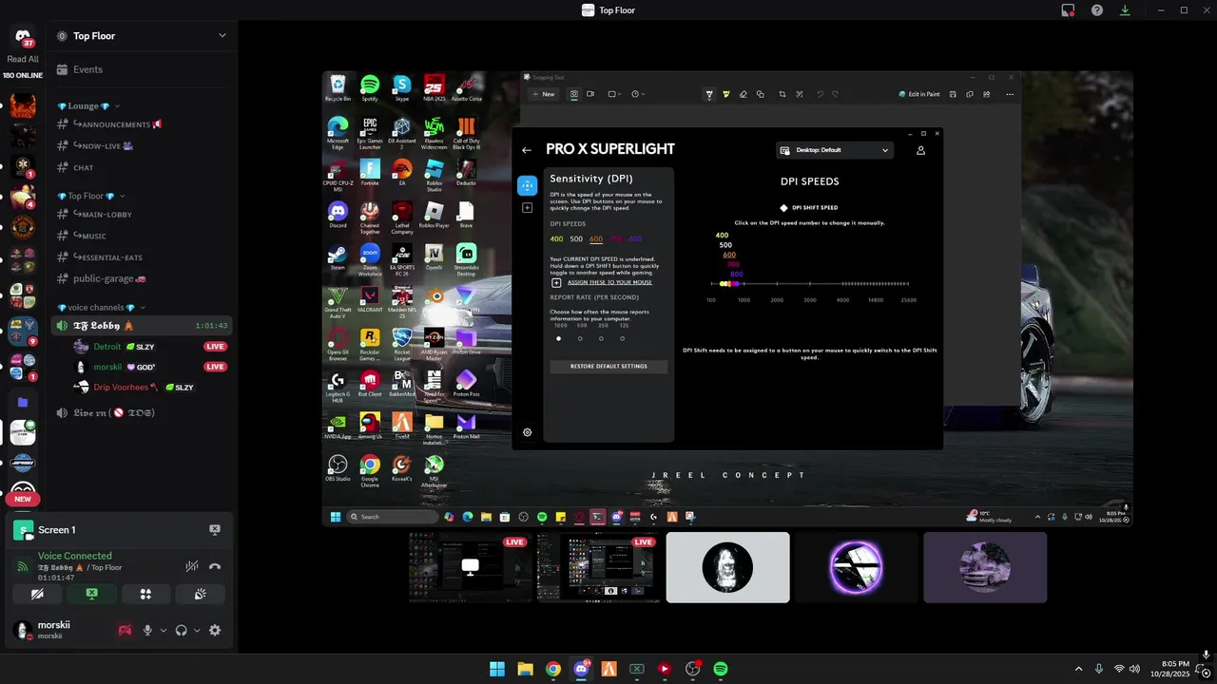The image size is (1217, 684).
Task: Open File Explorer from Windows taskbar
Action: [x=525, y=669]
